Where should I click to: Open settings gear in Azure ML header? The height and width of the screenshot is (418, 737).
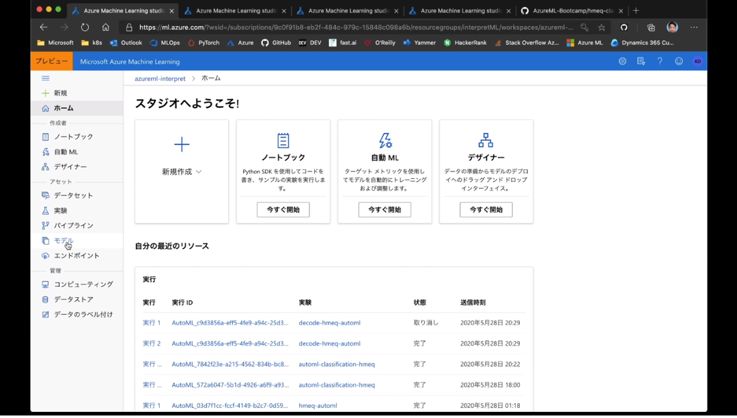coord(622,61)
